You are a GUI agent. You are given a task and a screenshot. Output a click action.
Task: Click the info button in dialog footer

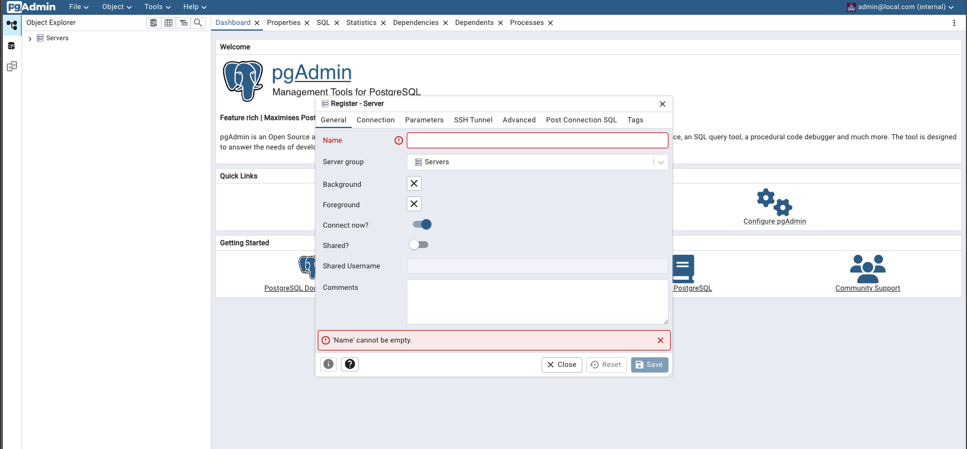click(x=329, y=364)
